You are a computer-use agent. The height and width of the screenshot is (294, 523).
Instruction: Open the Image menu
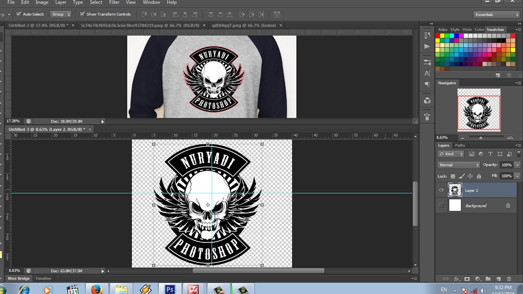pos(42,2)
